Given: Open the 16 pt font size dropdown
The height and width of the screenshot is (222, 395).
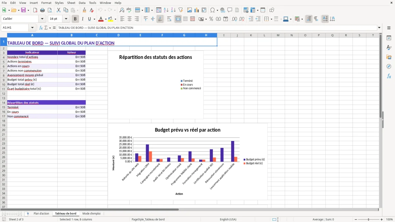Looking at the screenshot, I should (x=66, y=19).
